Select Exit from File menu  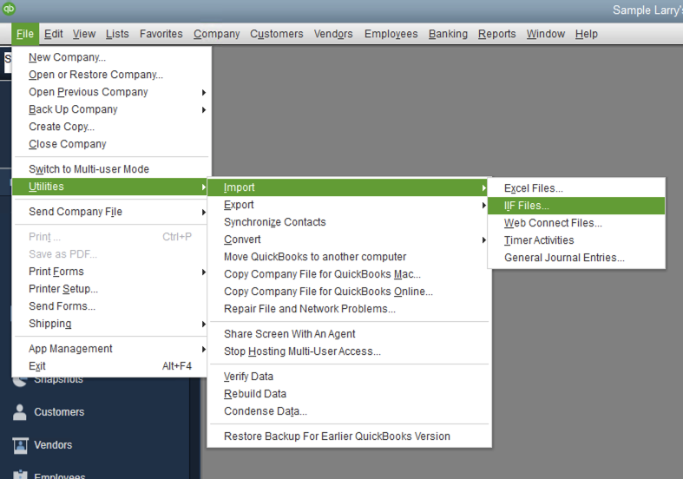point(111,366)
